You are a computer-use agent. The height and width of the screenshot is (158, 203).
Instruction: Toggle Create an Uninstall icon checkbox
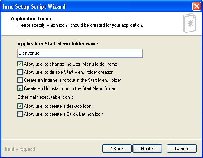click(x=20, y=88)
